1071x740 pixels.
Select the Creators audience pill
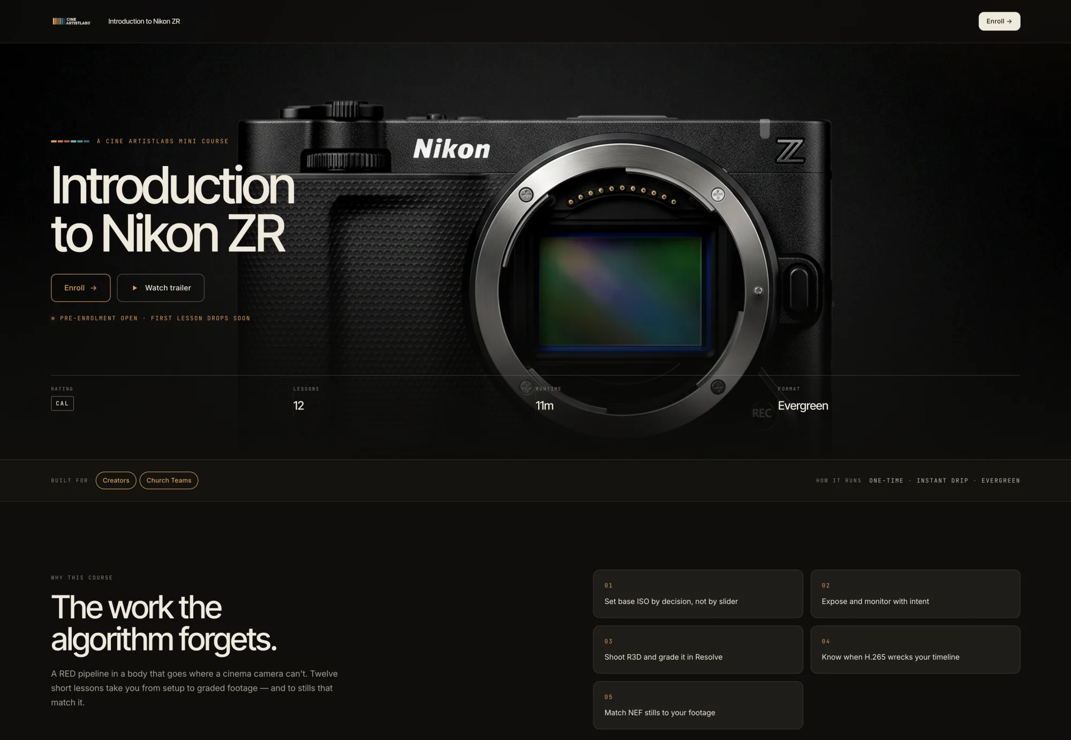[116, 481]
